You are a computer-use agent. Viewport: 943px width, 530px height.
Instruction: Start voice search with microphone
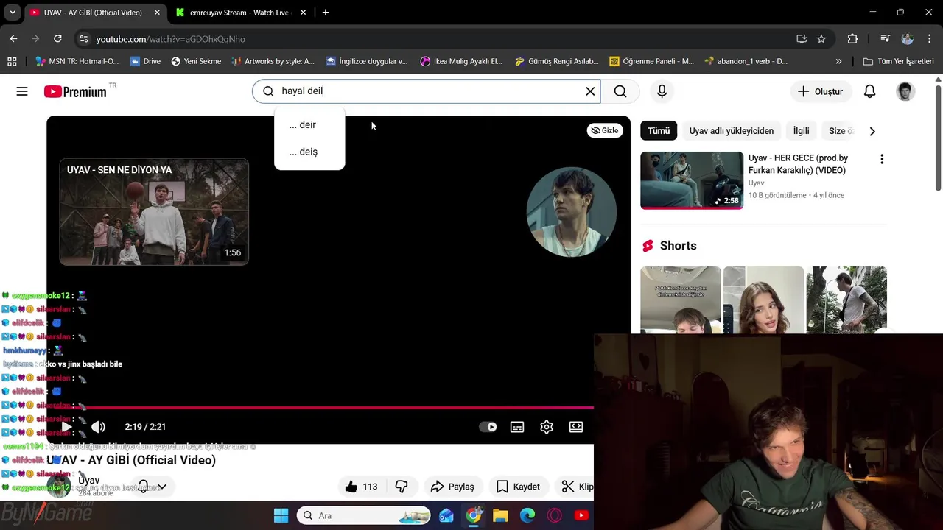662,91
